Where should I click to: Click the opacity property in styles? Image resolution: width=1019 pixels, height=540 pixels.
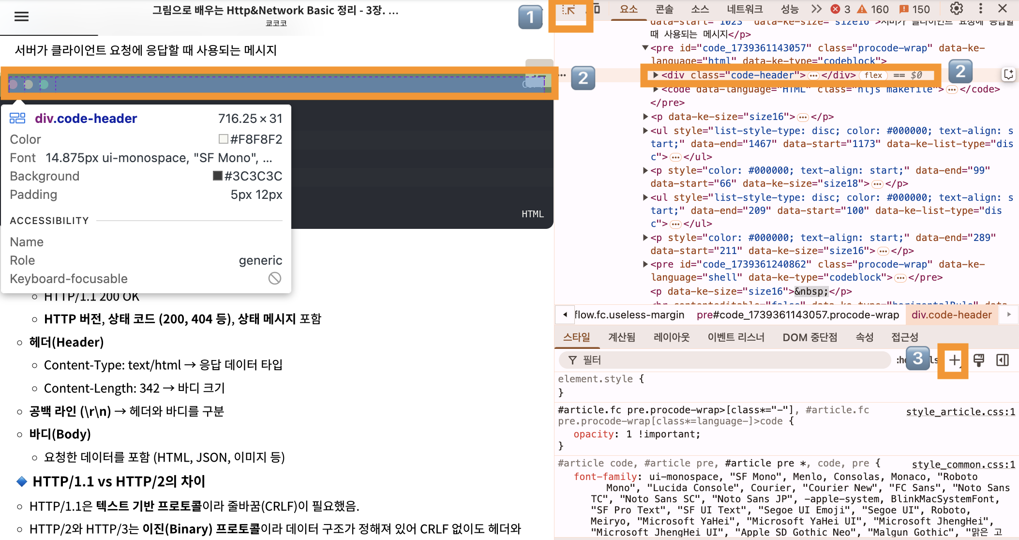click(x=593, y=434)
